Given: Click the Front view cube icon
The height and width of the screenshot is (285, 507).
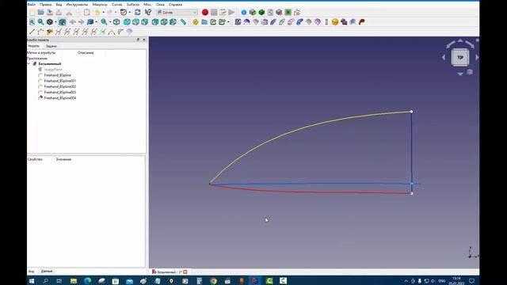Looking at the screenshot, I should coord(127,22).
